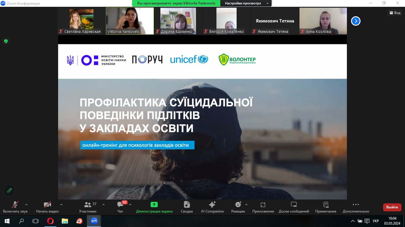This screenshot has width=405, height=227.
Task: Start video with Начать видео
Action: point(47,205)
